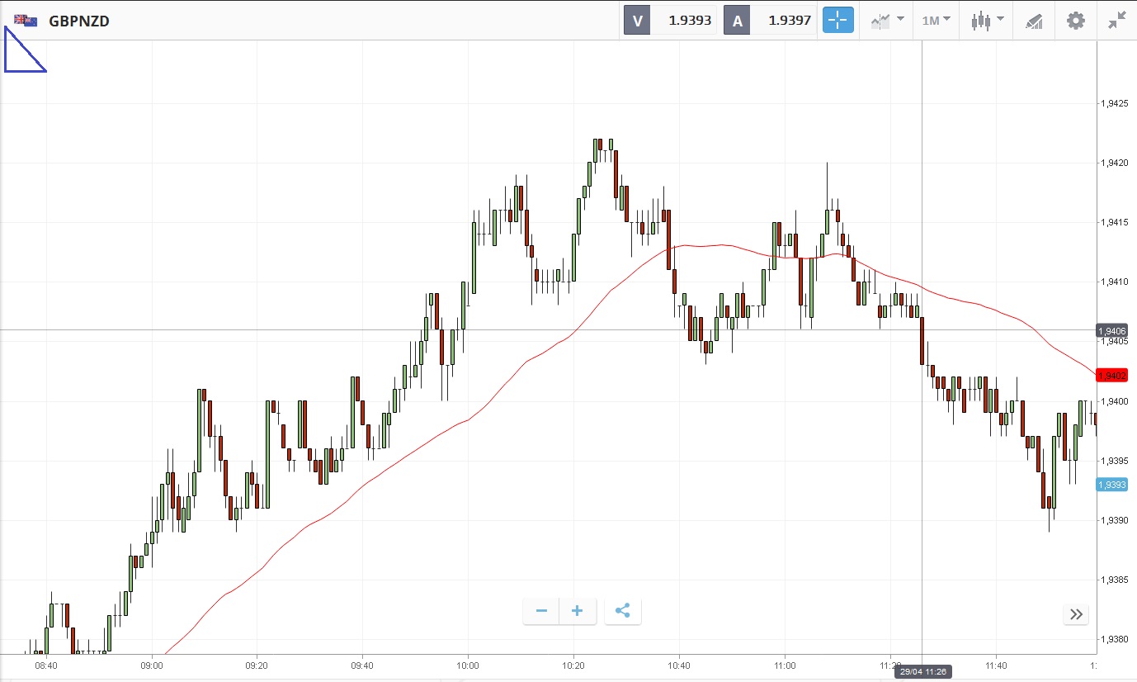
Task: Click the V sell button
Action: point(637,21)
